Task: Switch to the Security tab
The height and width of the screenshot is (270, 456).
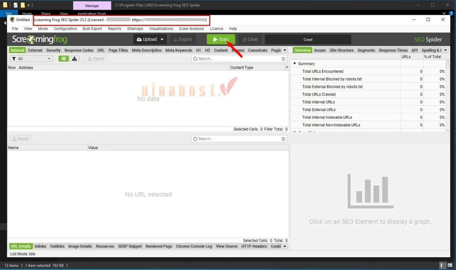Action: click(53, 50)
